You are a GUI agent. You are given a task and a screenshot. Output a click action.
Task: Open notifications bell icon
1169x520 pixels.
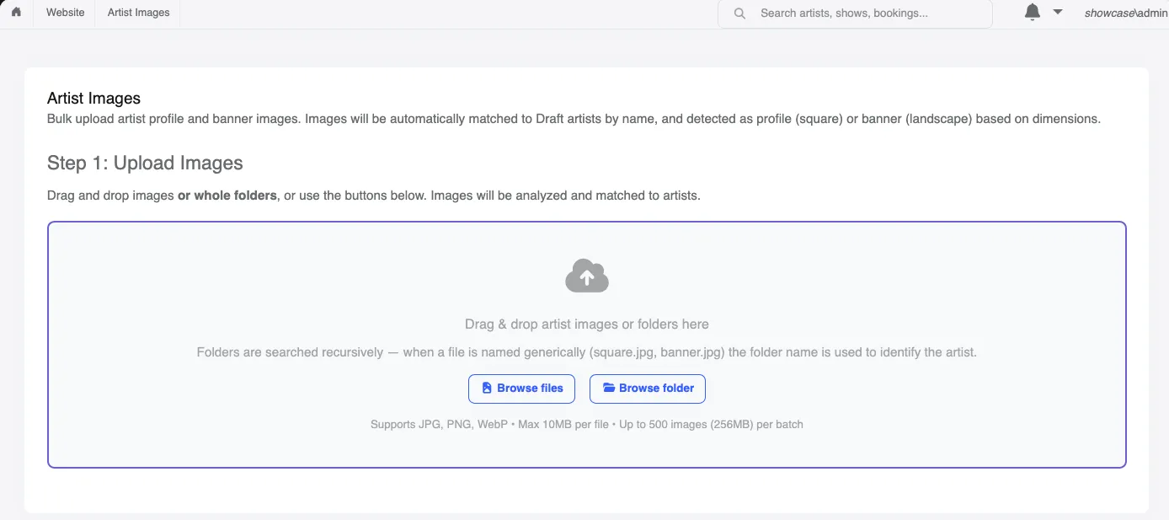pyautogui.click(x=1033, y=12)
